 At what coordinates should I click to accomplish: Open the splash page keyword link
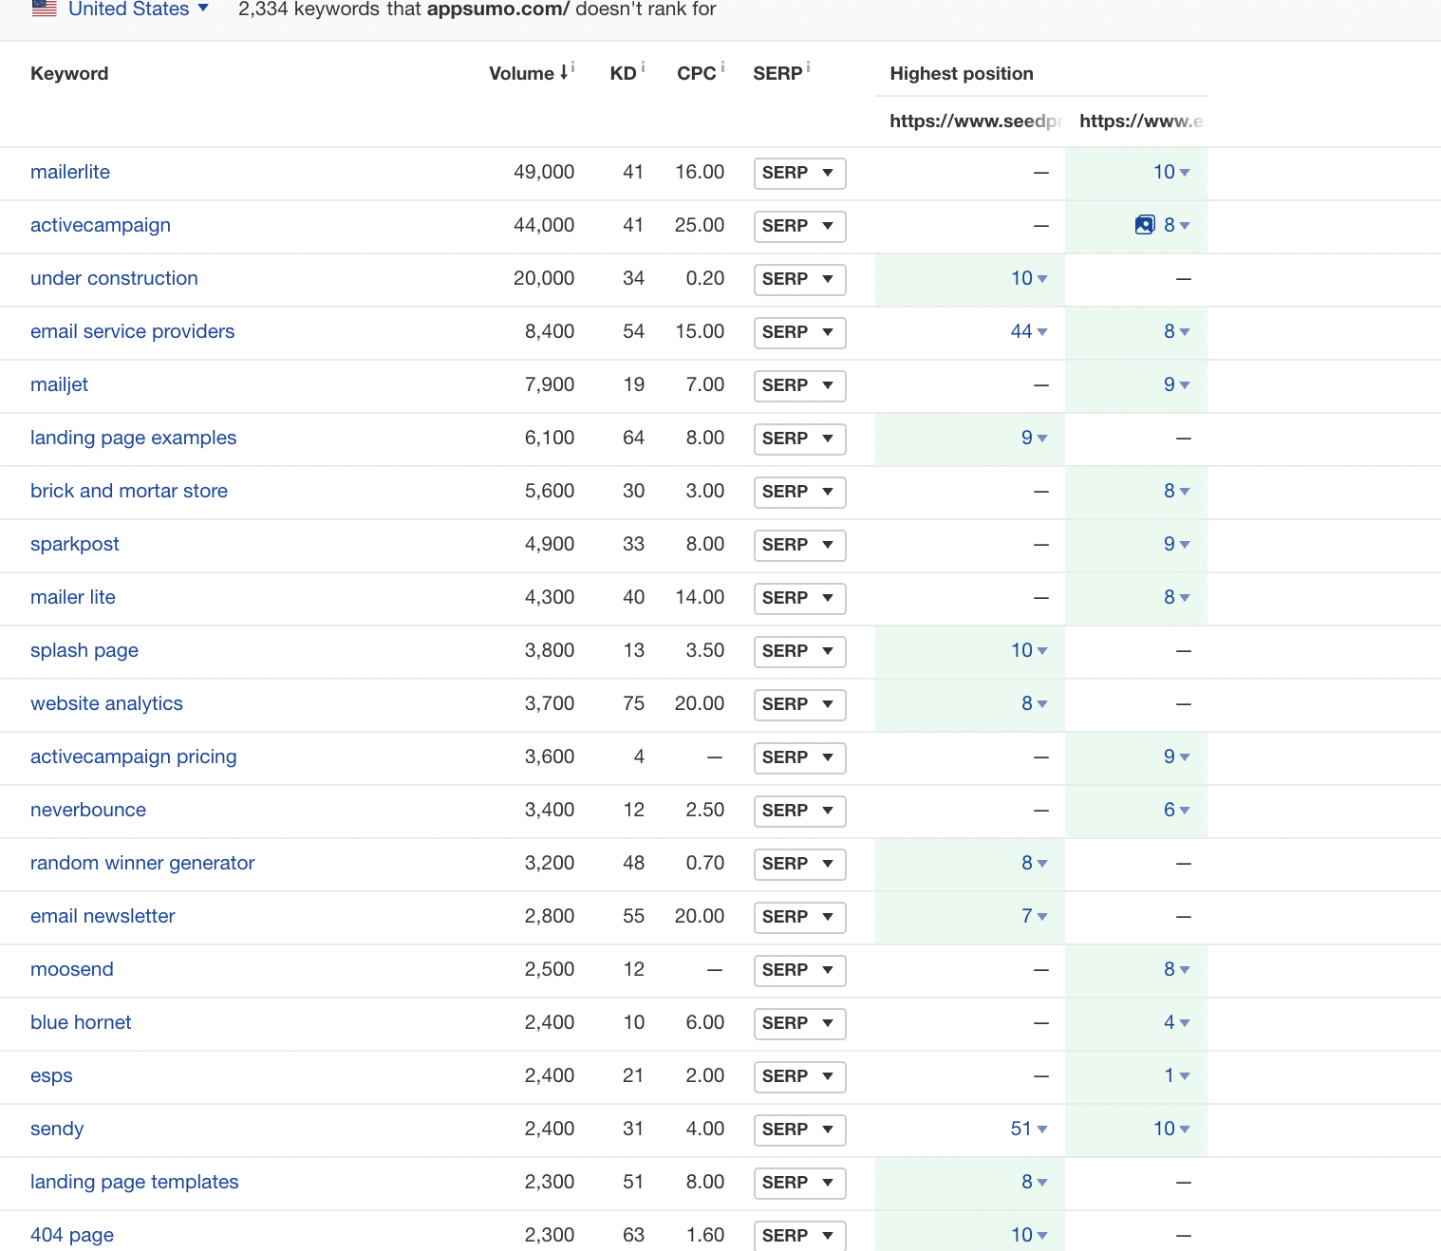pos(84,650)
